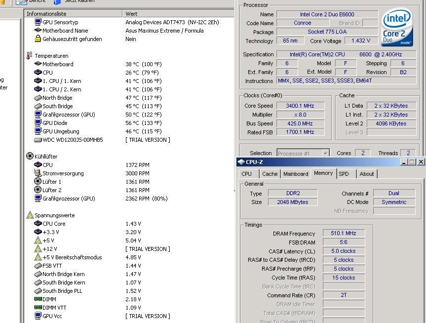Click the Lüfter 2 fan icon
The width and height of the screenshot is (426, 323).
38,190
